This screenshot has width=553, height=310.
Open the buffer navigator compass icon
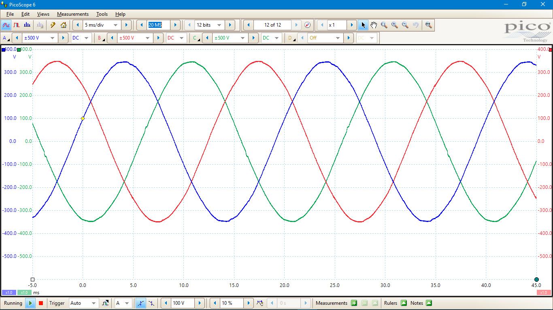pos(307,25)
